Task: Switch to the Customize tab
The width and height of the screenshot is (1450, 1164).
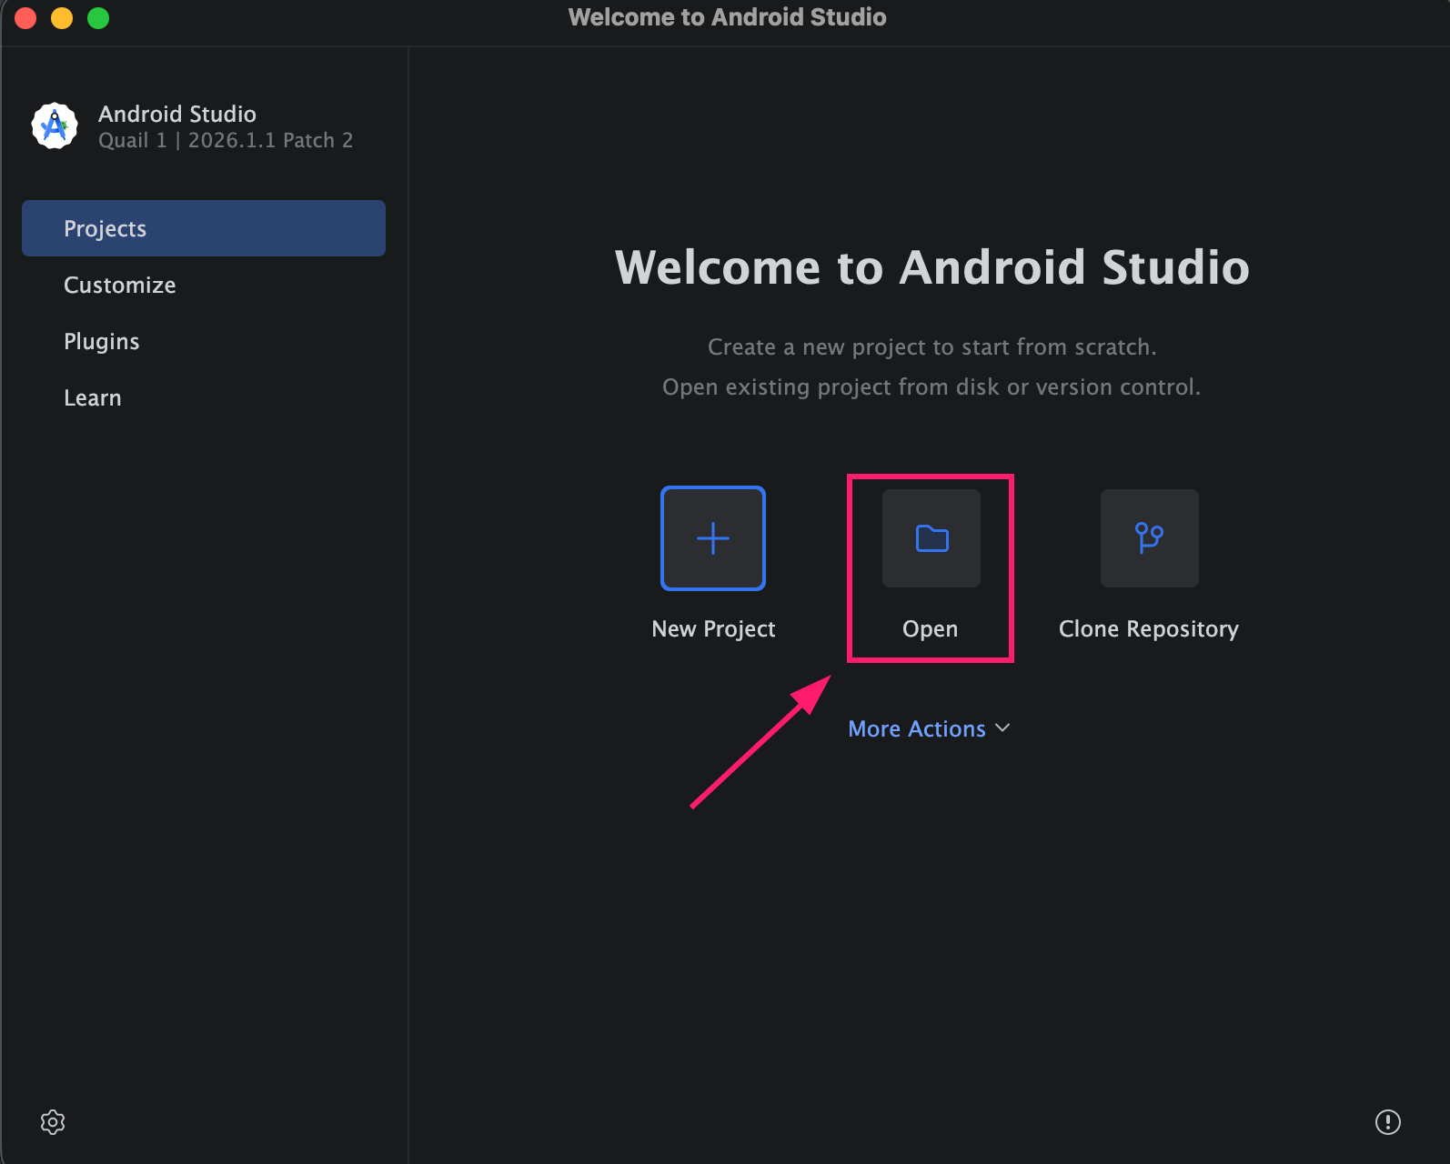Action: 204,285
